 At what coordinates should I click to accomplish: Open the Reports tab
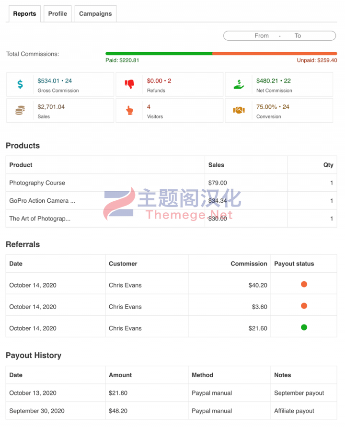click(x=24, y=13)
